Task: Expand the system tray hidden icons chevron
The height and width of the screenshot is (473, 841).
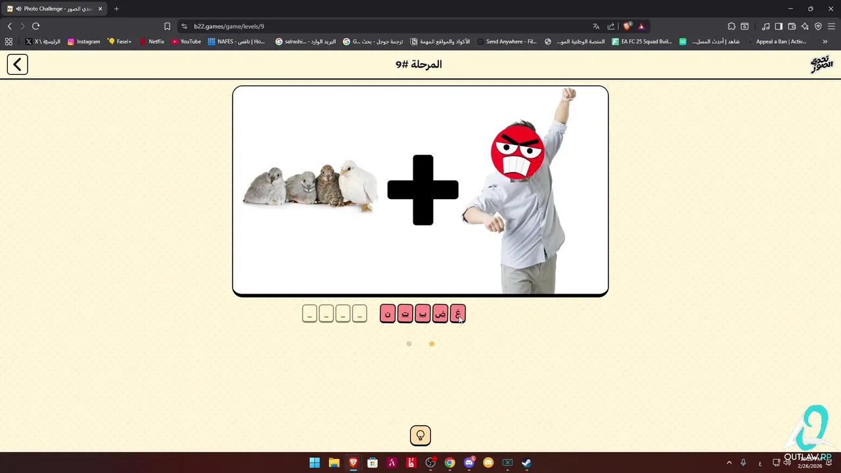Action: [729, 462]
